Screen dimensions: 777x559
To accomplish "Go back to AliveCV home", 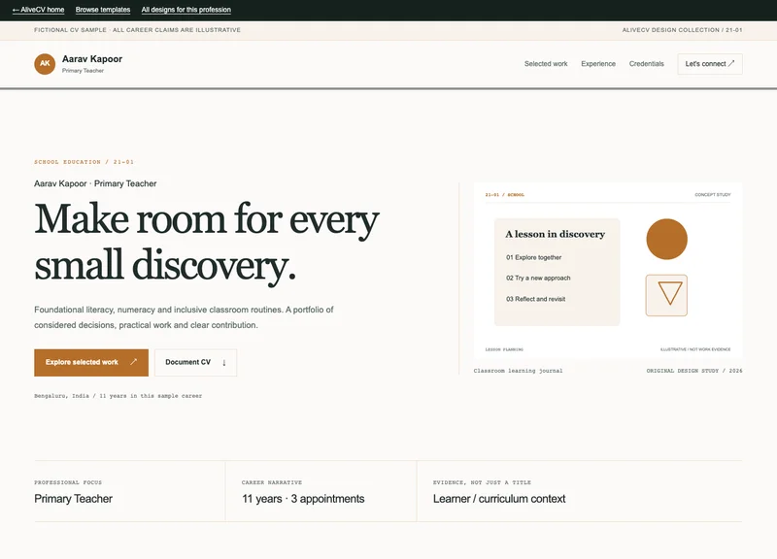I will (x=38, y=10).
